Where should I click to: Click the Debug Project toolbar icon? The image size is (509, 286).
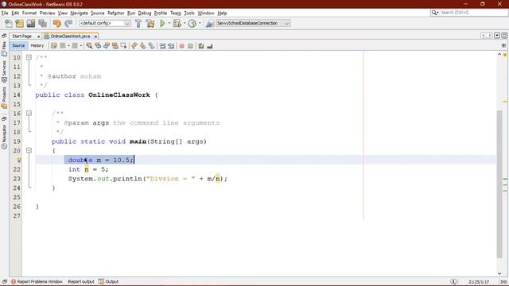coord(177,23)
